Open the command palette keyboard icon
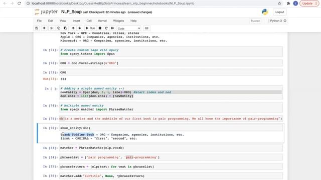 coord(146,28)
